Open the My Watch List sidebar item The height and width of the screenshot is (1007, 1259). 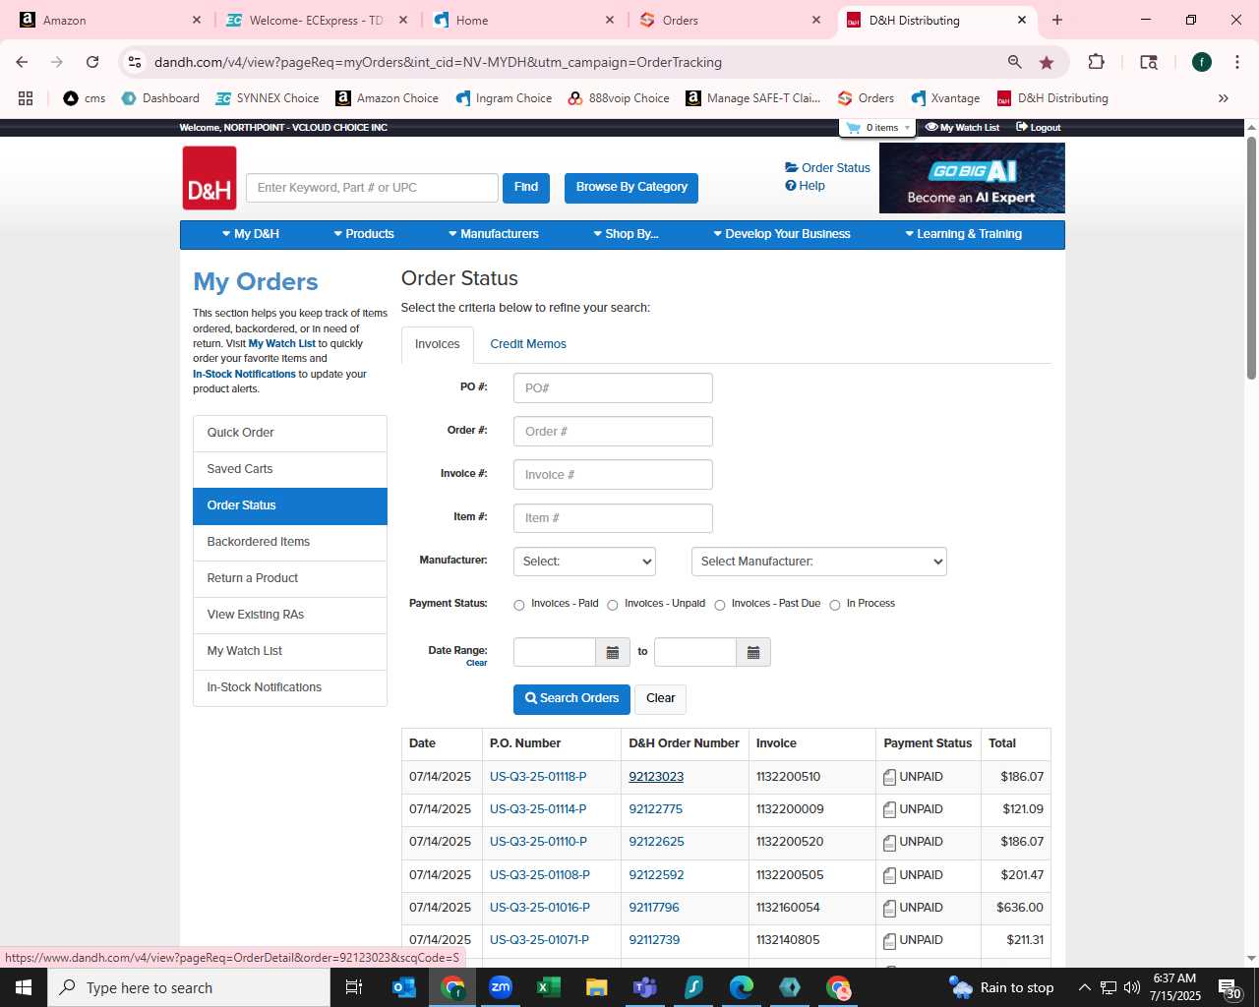coord(290,651)
